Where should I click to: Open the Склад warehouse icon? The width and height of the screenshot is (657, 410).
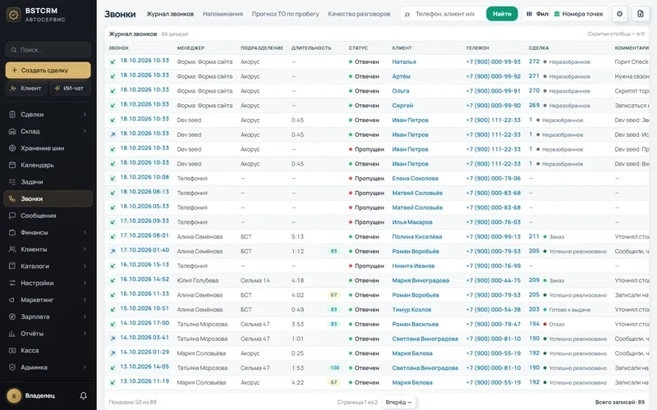pyautogui.click(x=12, y=131)
